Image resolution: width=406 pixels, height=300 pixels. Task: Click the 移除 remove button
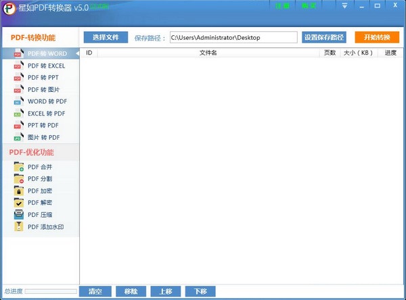[131, 291]
